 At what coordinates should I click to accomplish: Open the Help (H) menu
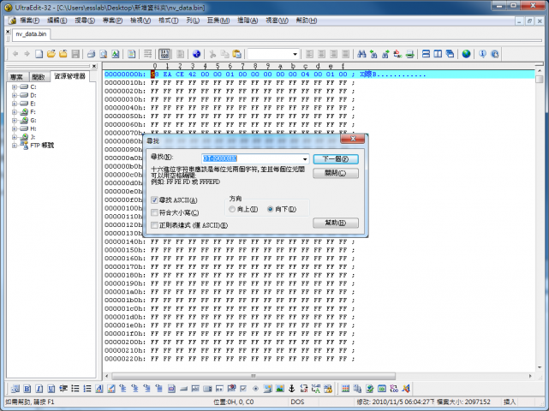coord(307,21)
